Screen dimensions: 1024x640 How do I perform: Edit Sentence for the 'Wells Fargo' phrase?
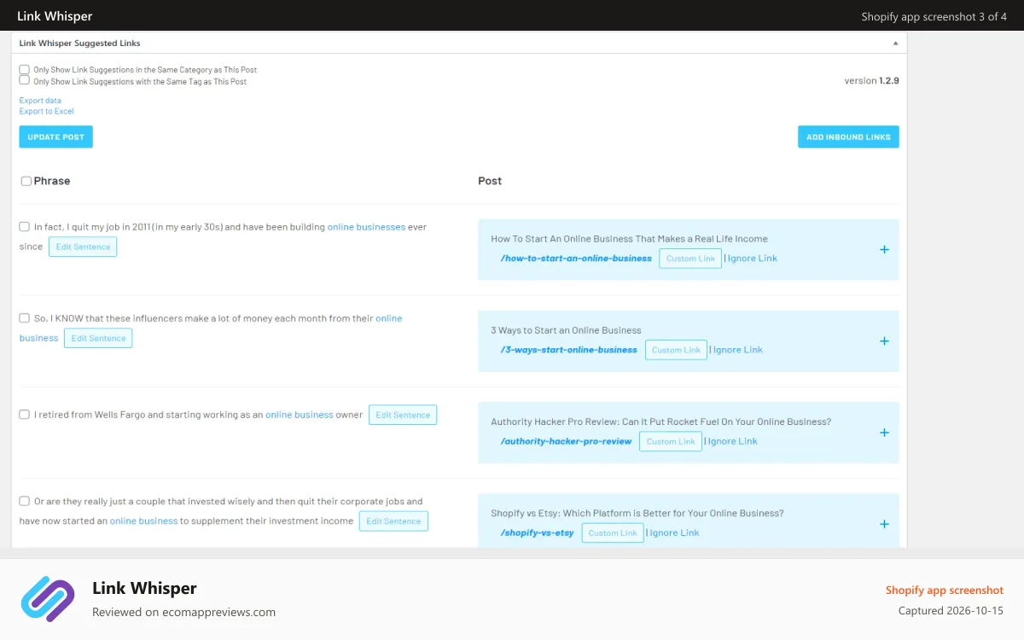point(403,415)
